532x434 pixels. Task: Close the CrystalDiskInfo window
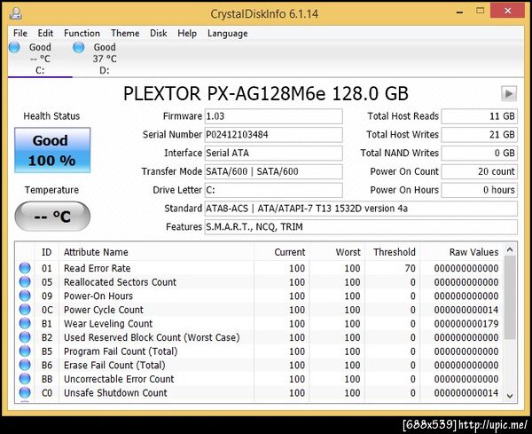(x=507, y=12)
